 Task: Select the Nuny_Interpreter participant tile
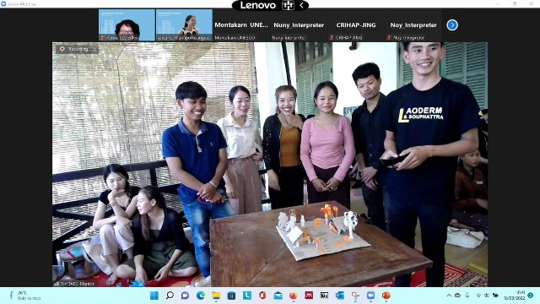[x=299, y=25]
